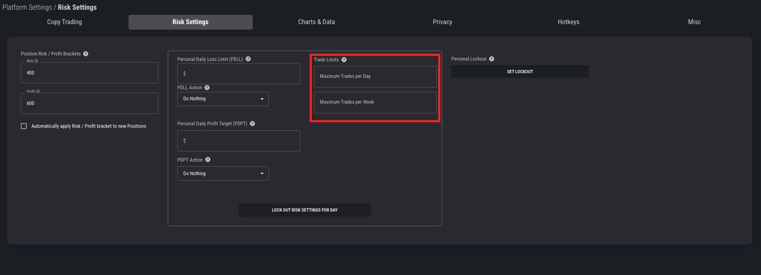Go to the Privacy tab
The image size is (761, 275).
point(442,22)
